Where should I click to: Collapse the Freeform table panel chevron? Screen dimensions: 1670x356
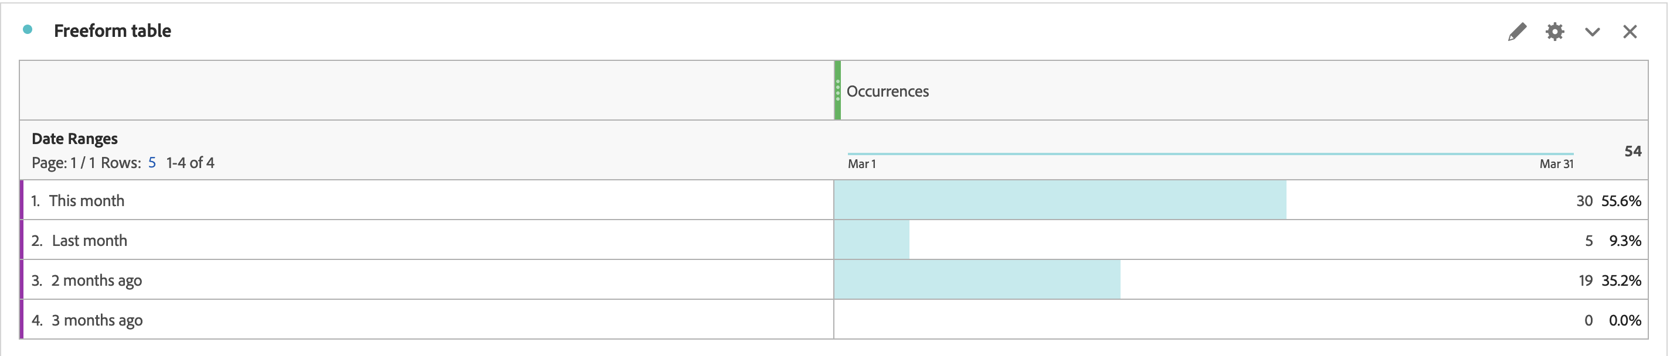(1591, 32)
